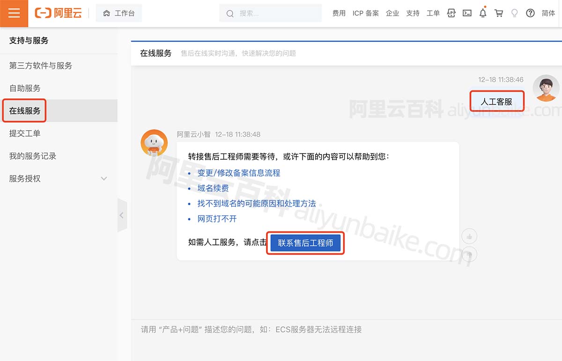Click the 12-18 11:38:46 timestamp
The image size is (562, 361).
501,80
